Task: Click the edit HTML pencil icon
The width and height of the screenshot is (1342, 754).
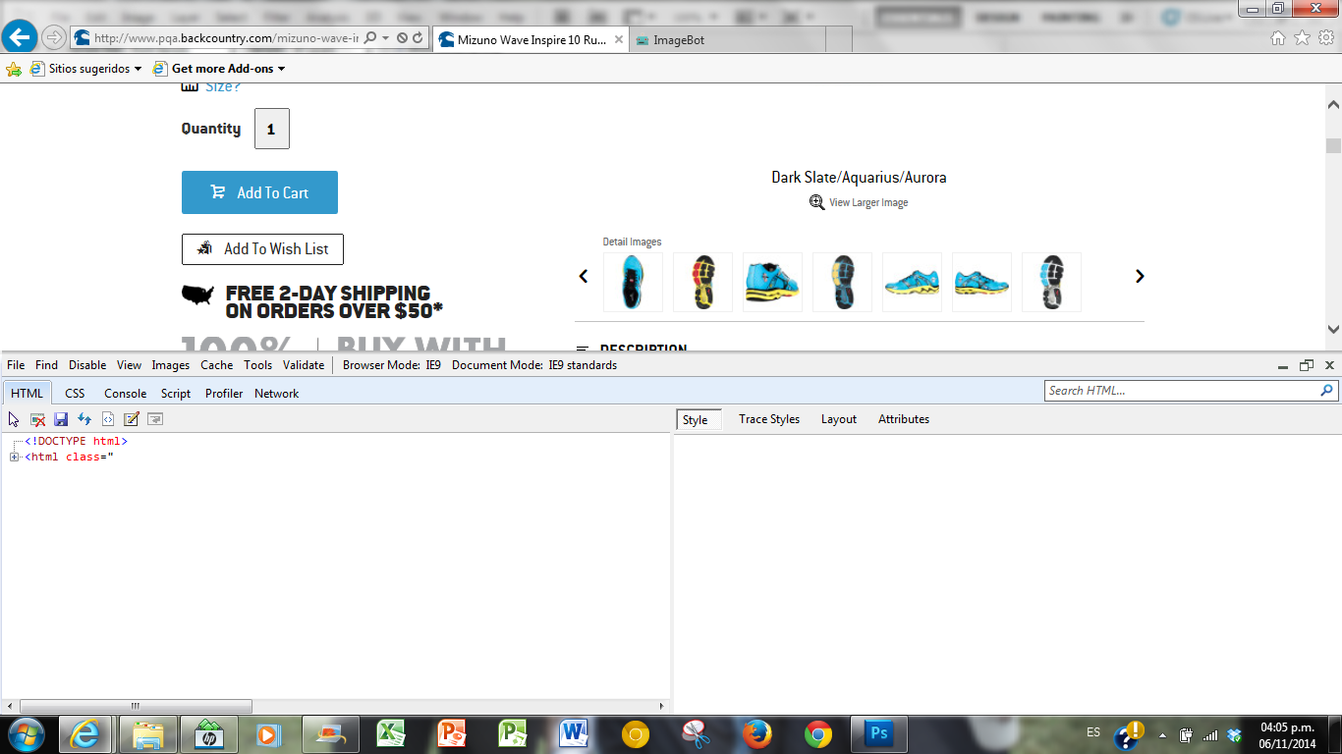Action: point(132,419)
